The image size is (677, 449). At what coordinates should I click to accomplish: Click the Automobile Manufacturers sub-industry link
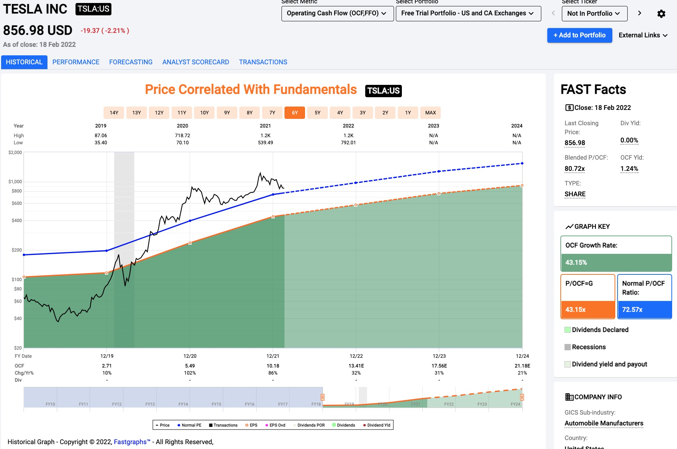[x=604, y=423]
